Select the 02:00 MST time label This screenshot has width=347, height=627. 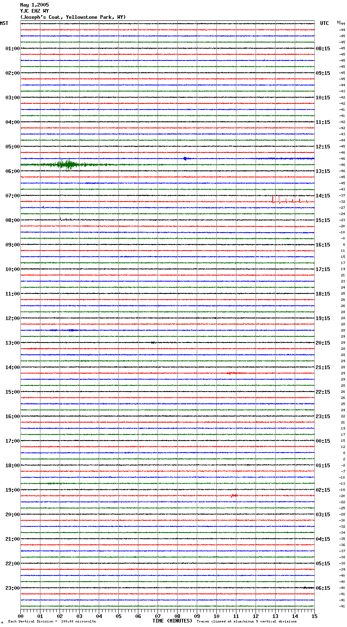[x=12, y=73]
